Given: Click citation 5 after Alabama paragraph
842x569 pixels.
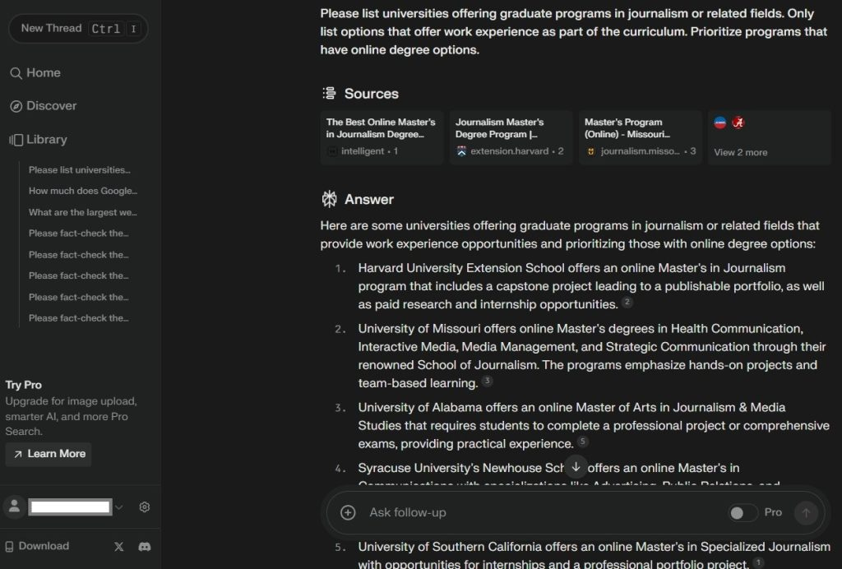Looking at the screenshot, I should click(583, 442).
